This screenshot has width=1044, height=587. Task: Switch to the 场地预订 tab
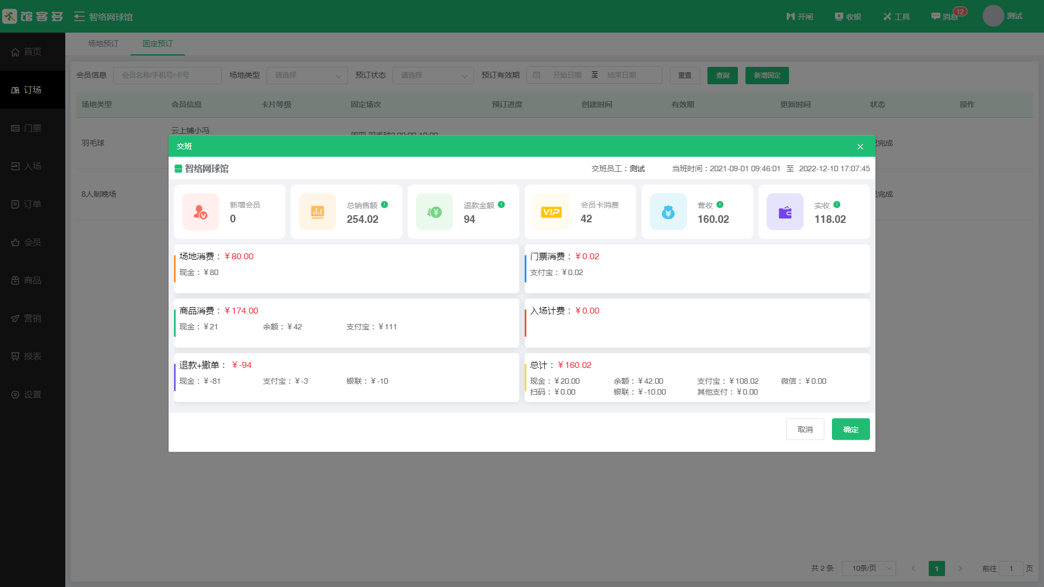103,43
